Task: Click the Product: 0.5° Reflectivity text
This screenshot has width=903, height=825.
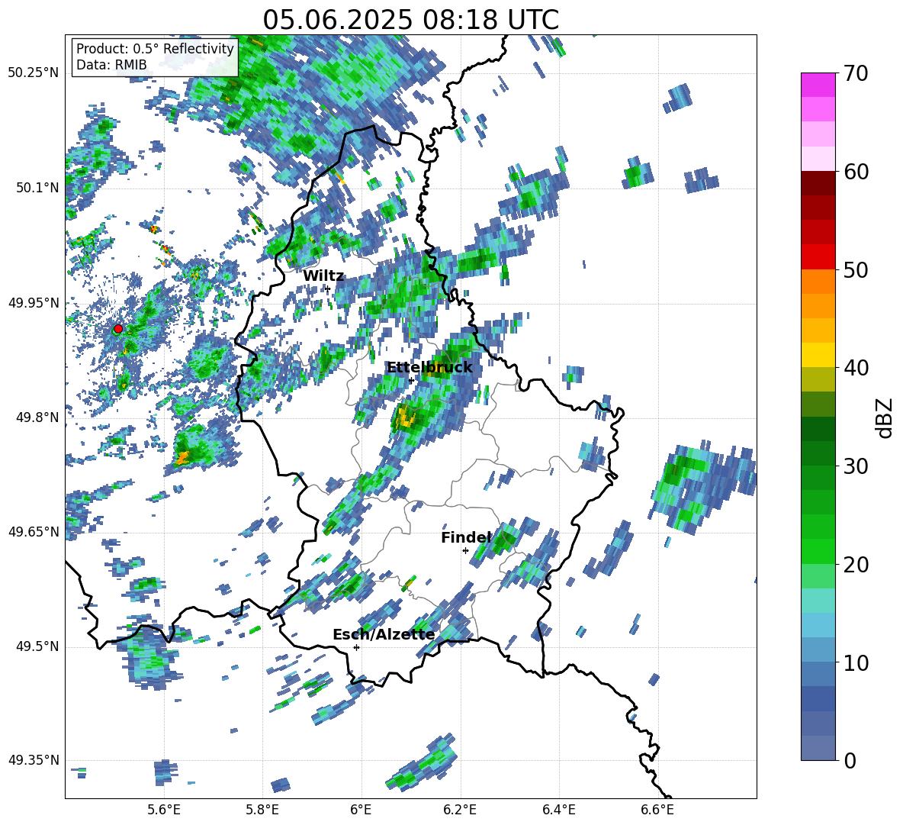Action: pos(155,48)
